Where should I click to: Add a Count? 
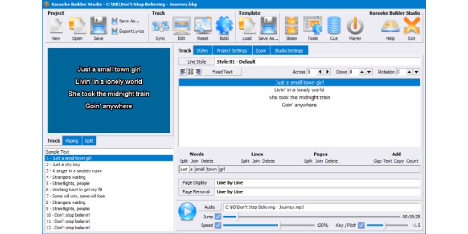point(412,161)
